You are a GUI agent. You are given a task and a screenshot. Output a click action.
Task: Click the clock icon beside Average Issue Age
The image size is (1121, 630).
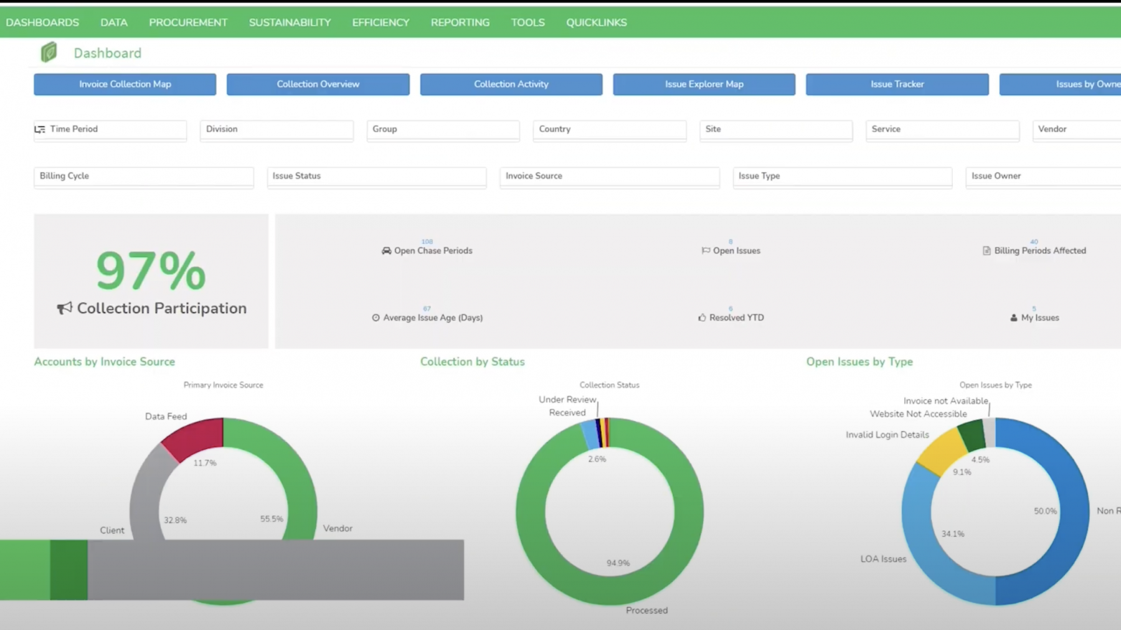click(376, 317)
